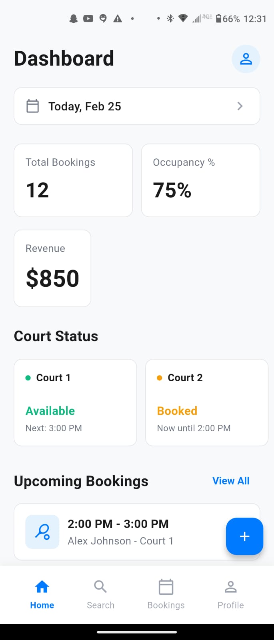Go to the Profile person icon in bottom bar
This screenshot has width=274, height=640.
point(231,587)
